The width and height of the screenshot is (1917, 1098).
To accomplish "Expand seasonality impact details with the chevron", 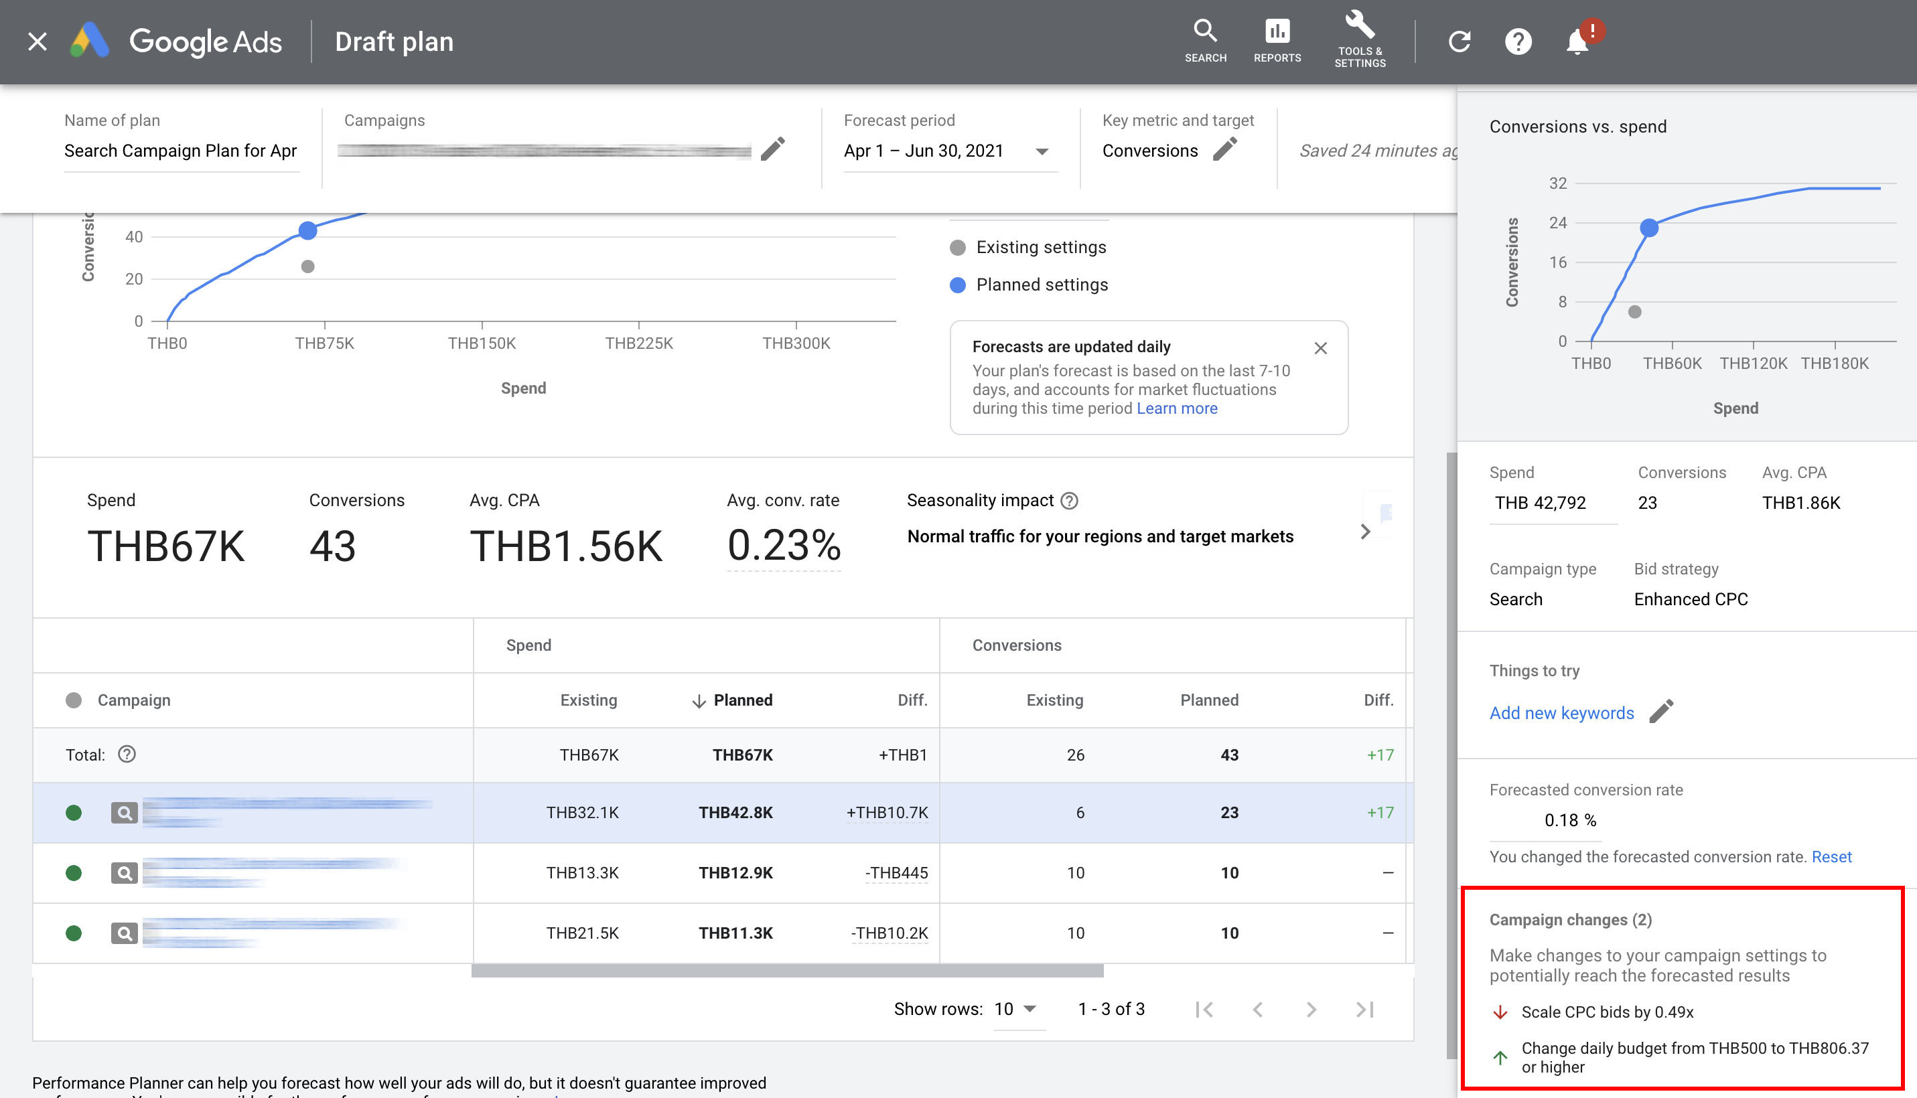I will click(1366, 532).
